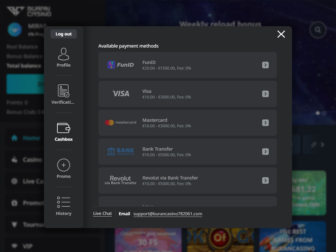Image resolution: width=336 pixels, height=252 pixels.
Task: Select the second banner slider dot
Action: point(324,113)
